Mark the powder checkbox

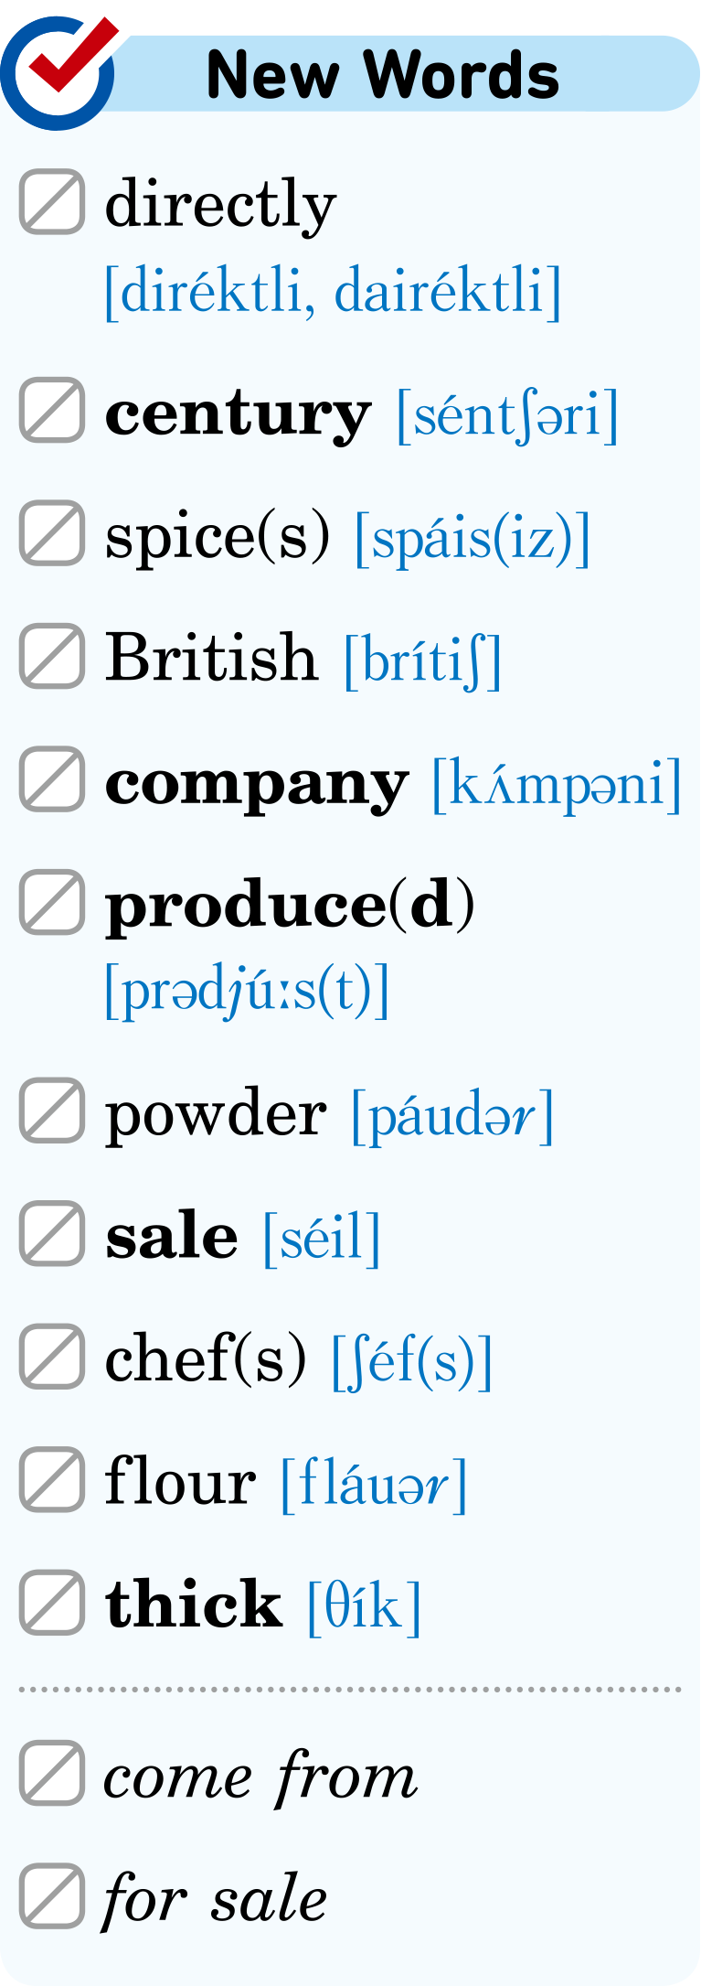(52, 1111)
